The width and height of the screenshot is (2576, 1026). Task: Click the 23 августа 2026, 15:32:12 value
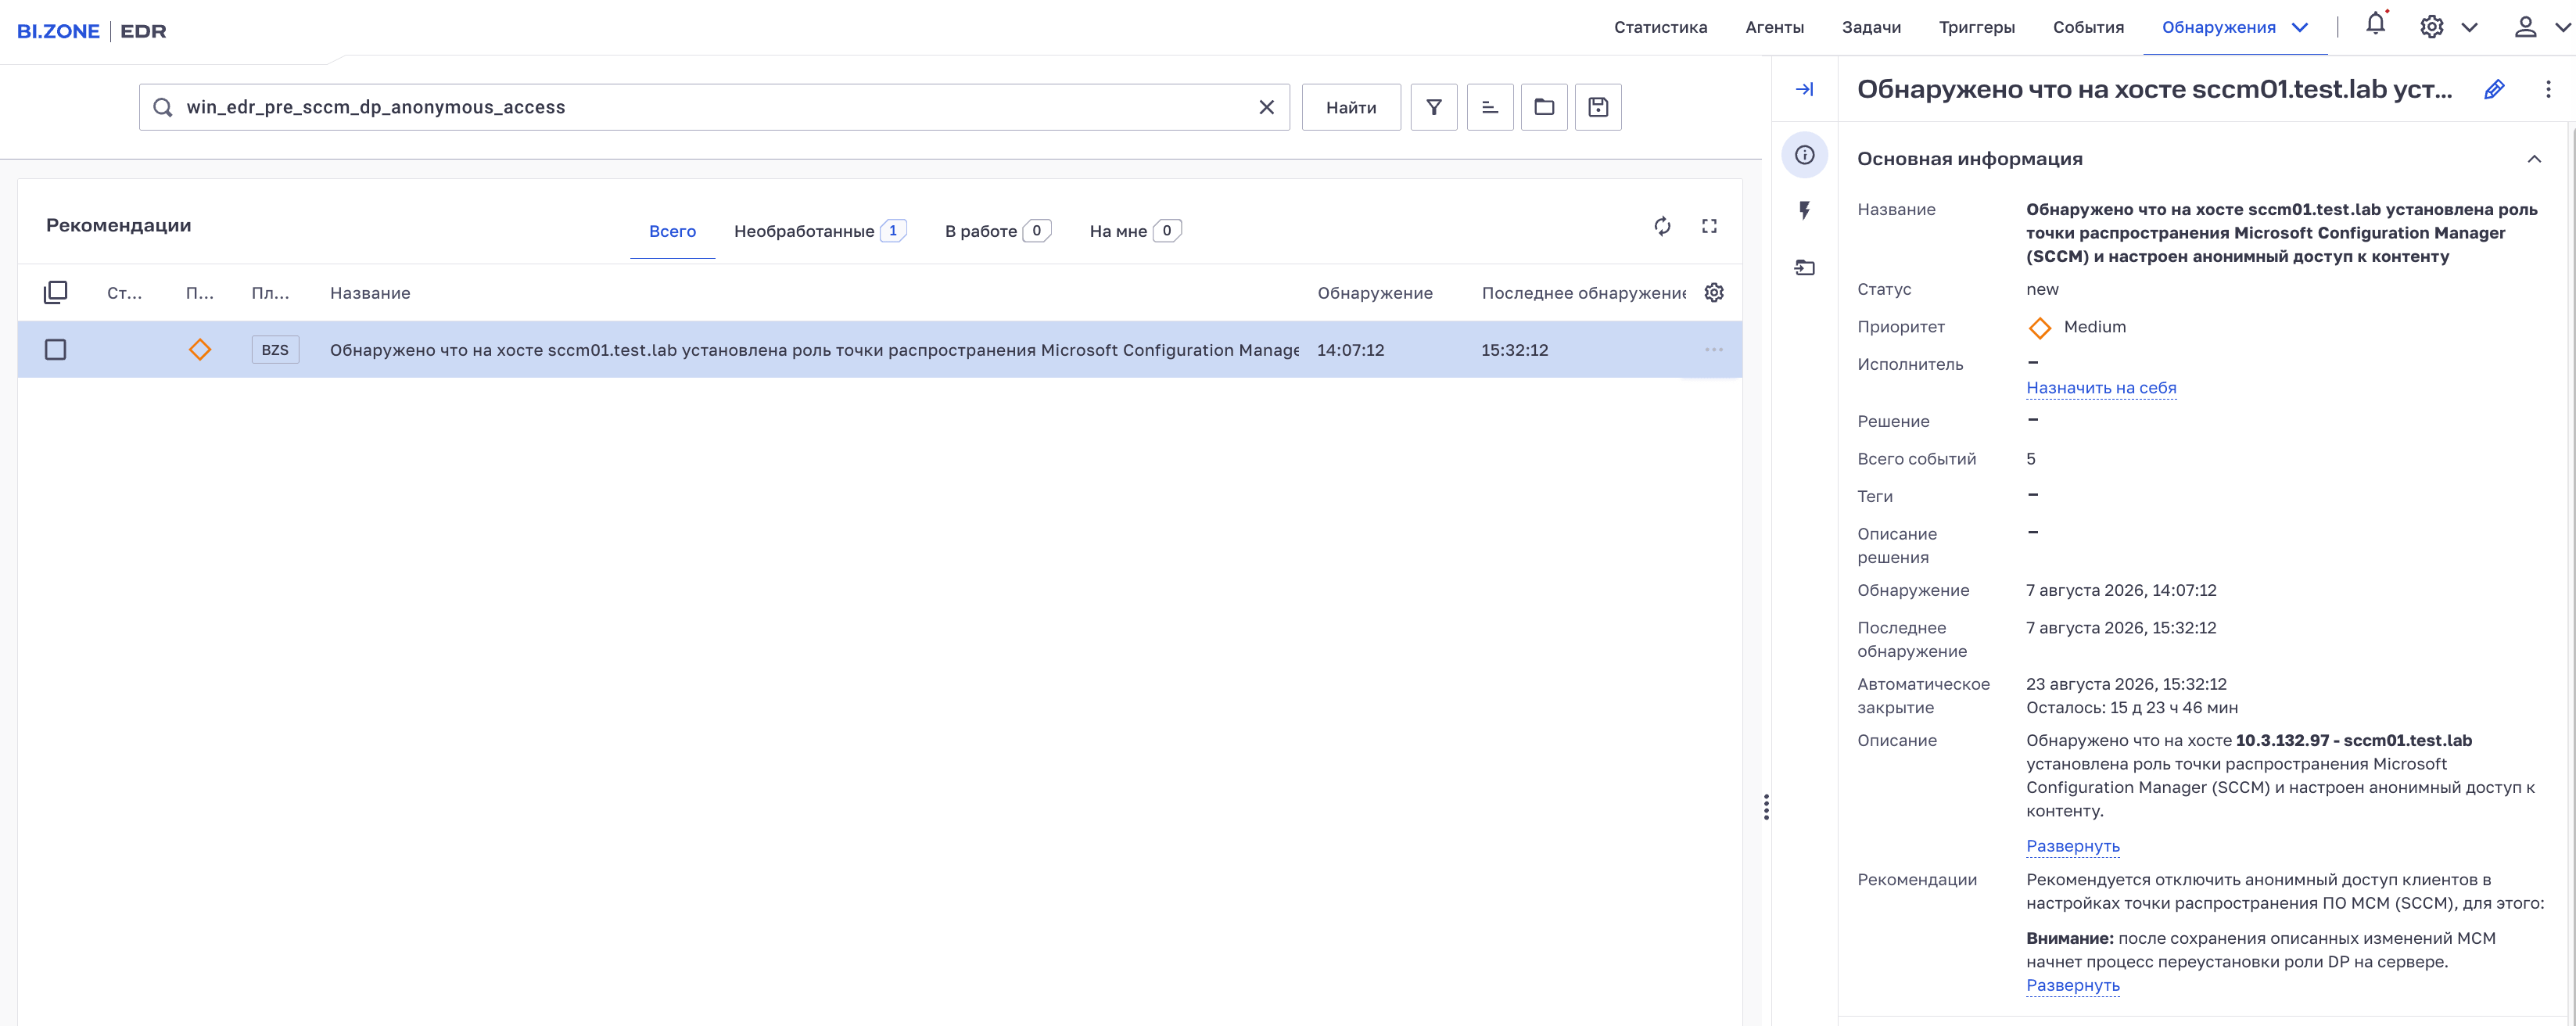point(2126,684)
